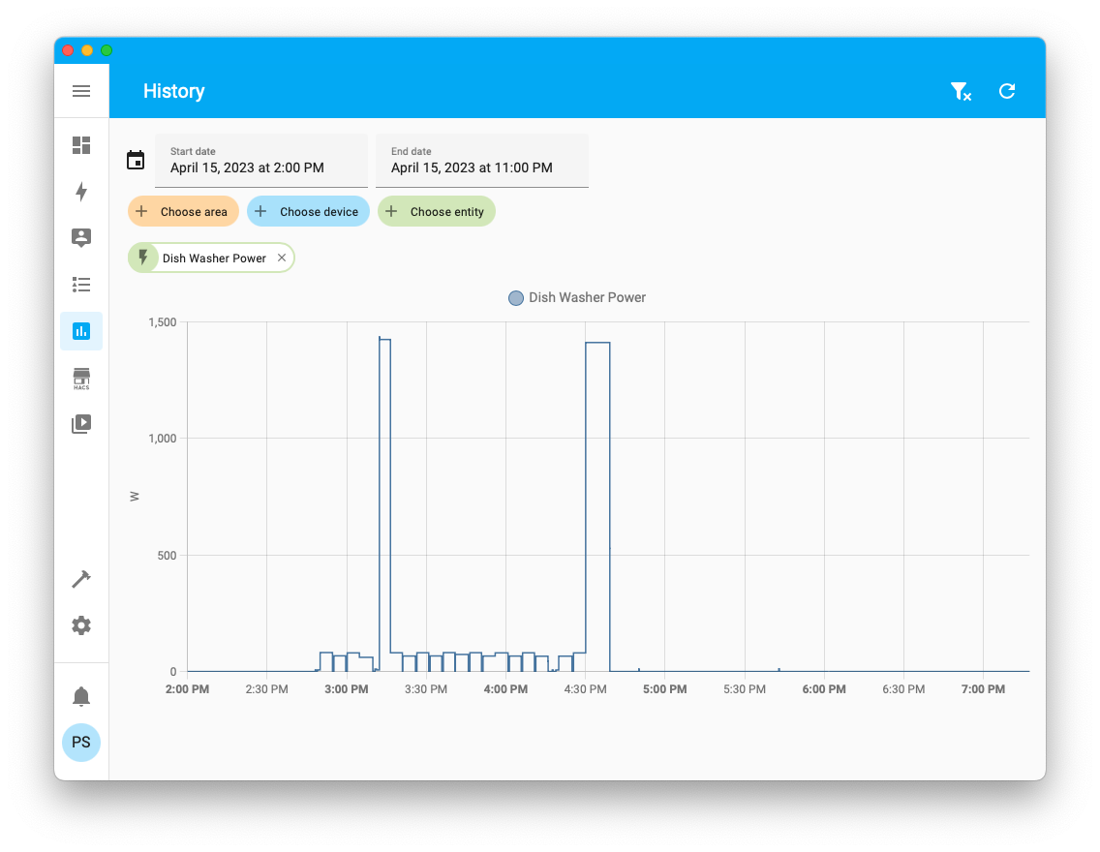
Task: Click the power peak near 4:30 PM
Action: coord(597,343)
